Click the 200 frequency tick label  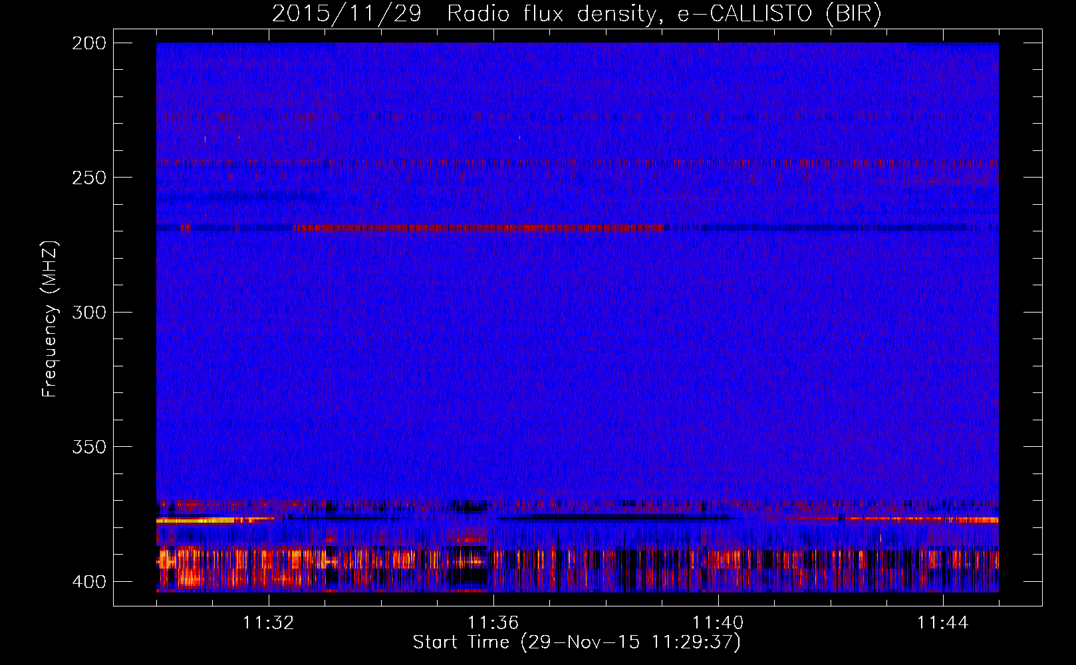(x=89, y=43)
